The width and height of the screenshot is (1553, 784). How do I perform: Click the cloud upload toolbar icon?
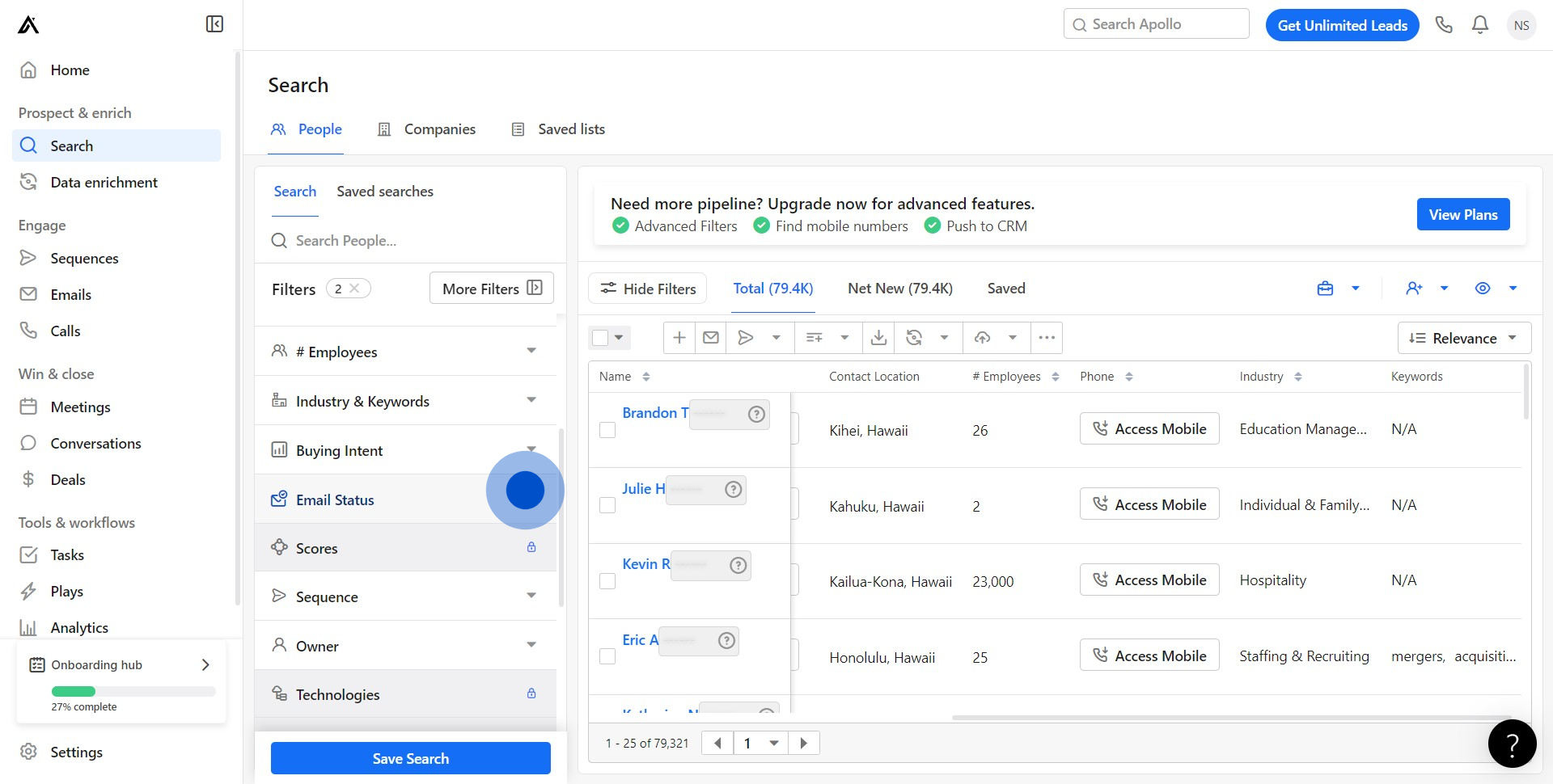tap(982, 338)
